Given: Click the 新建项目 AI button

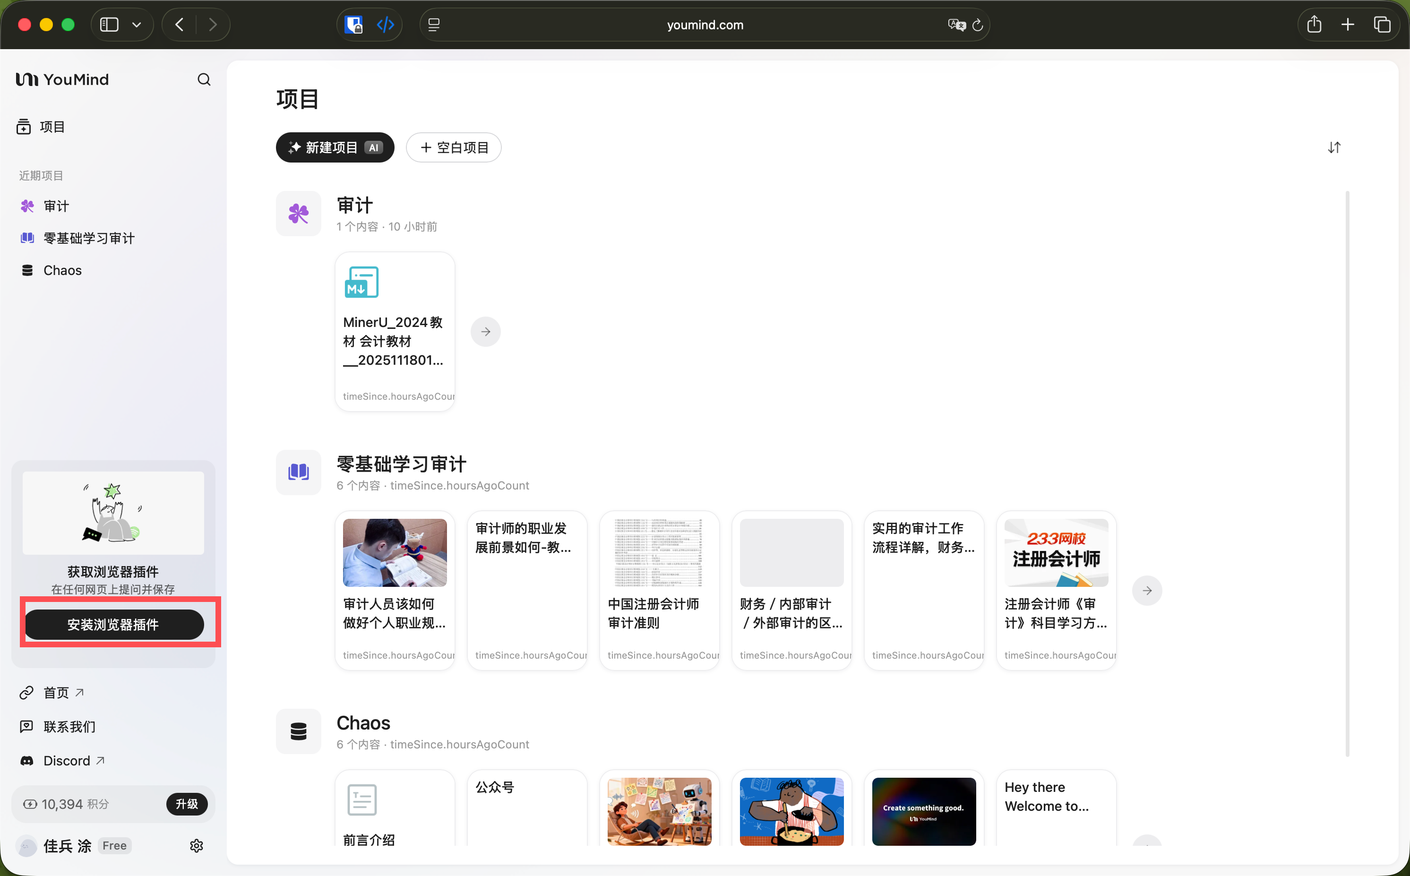Looking at the screenshot, I should pos(335,147).
